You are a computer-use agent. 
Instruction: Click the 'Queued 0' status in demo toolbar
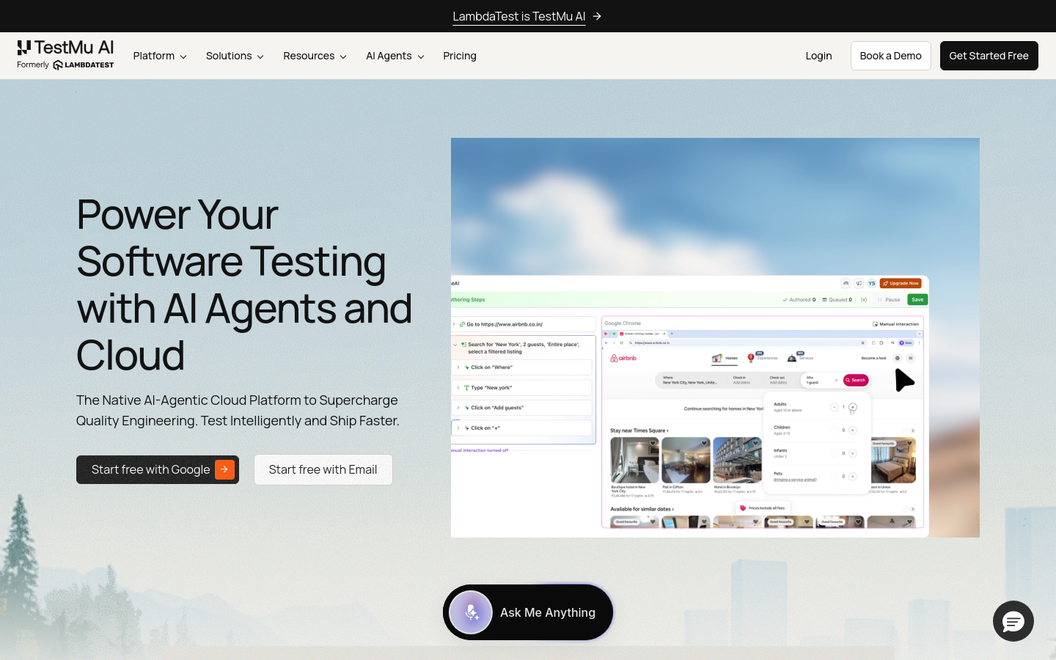pos(837,299)
